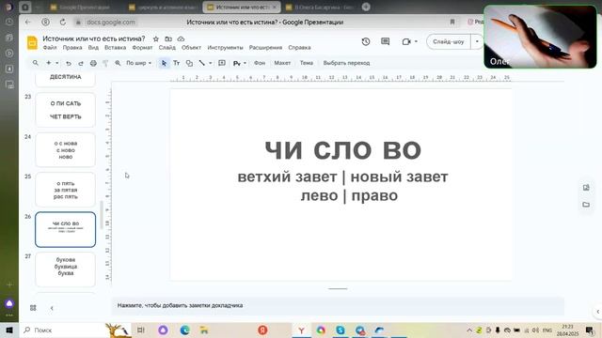Click the move to folder icon
Screen dimensions: 602x338
168,38
